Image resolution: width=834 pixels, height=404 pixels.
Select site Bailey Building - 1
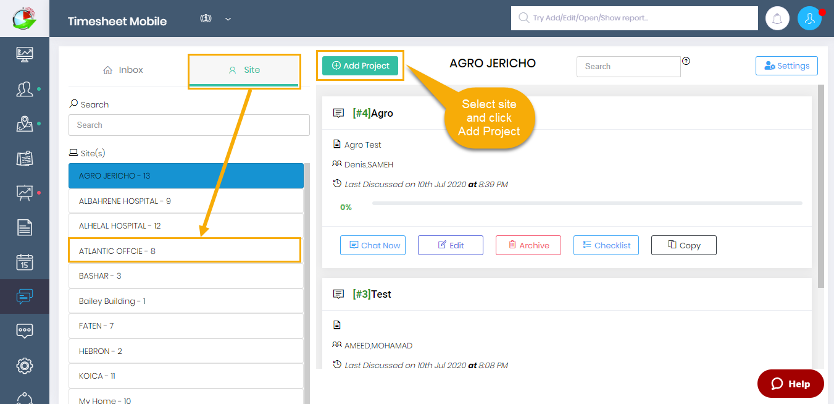(186, 301)
